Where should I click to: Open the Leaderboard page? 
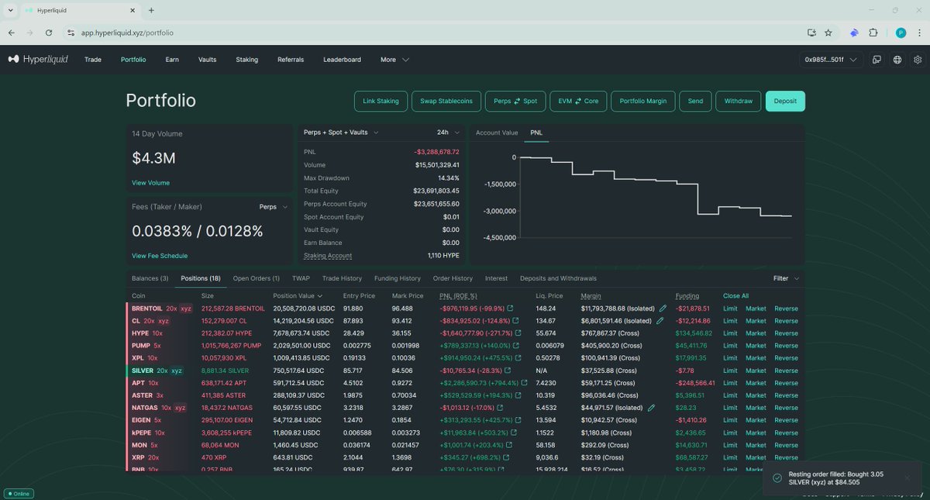pos(342,60)
